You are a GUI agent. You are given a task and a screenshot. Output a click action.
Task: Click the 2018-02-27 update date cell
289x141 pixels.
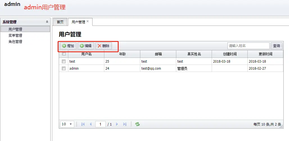coord(265,69)
